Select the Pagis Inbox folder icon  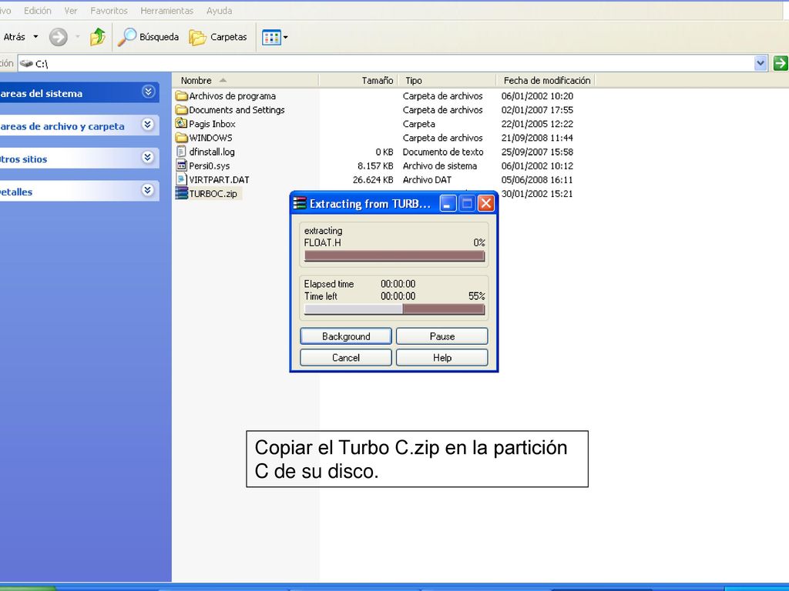pos(181,123)
